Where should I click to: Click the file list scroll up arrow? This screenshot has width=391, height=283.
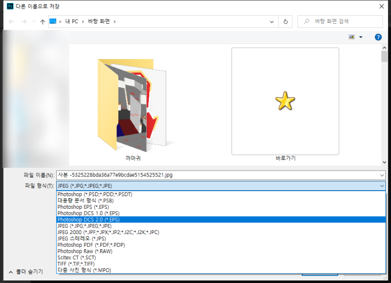[x=384, y=48]
